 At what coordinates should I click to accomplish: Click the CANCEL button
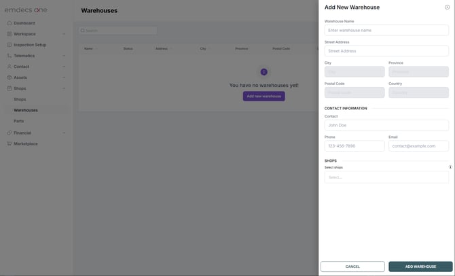pyautogui.click(x=352, y=266)
